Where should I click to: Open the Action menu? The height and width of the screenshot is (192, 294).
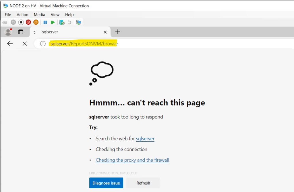(x=22, y=15)
